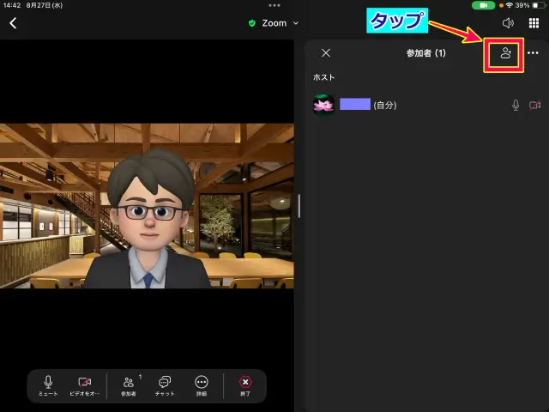Tap the green camera recording indicator
The height and width of the screenshot is (412, 549).
(x=483, y=5)
